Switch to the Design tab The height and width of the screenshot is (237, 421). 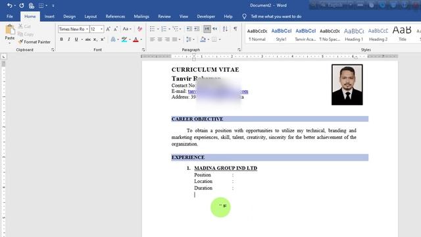[69, 16]
